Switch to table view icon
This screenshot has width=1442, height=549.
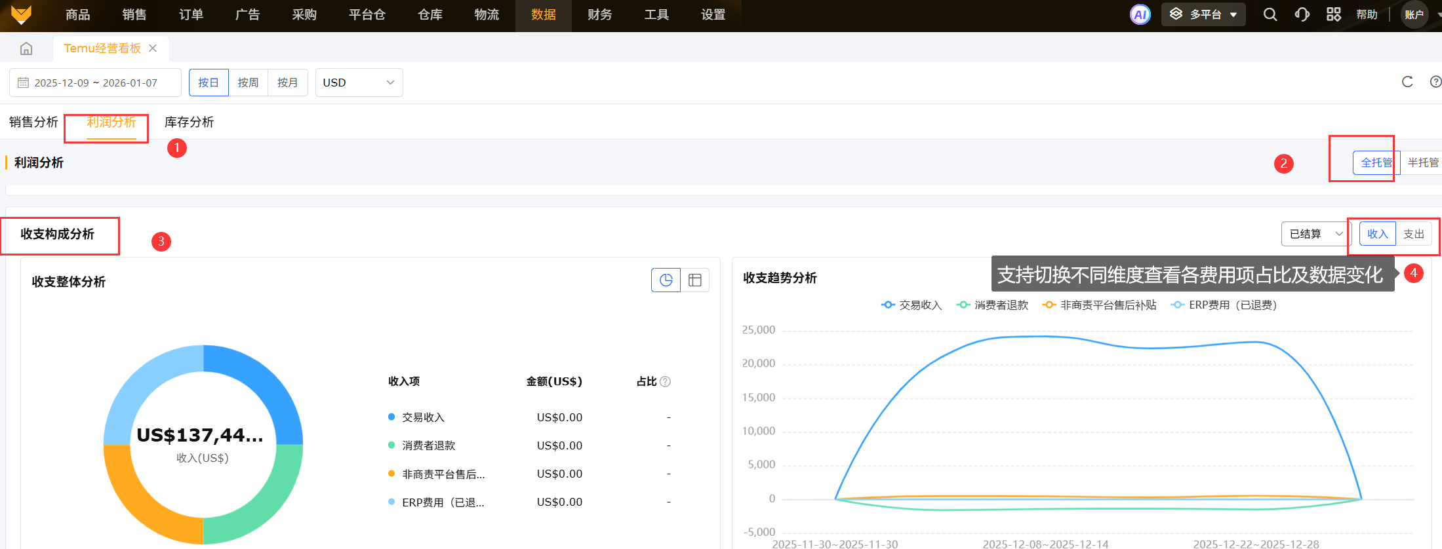coord(695,280)
